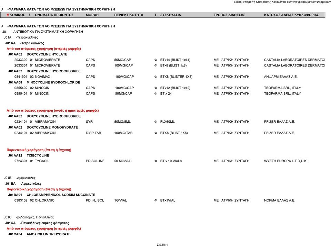Click product code 2033302
The width and height of the screenshot is (331, 246).
coord(21,60)
